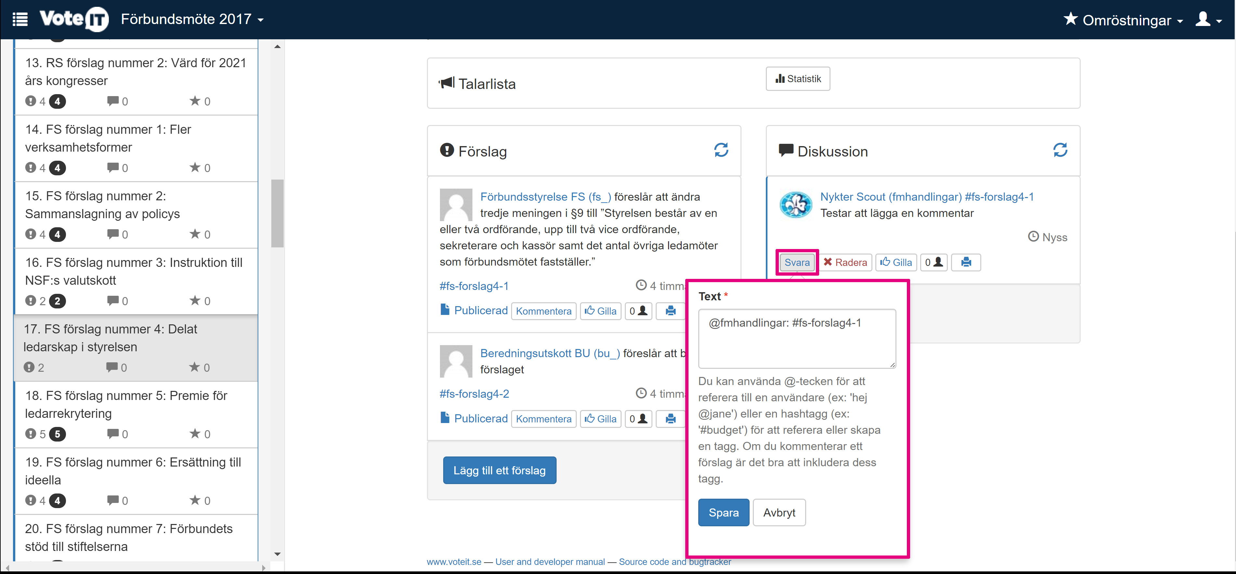The image size is (1236, 574).
Task: Click Kommentera on #fs-forslag4-1 proposal
Action: (544, 311)
